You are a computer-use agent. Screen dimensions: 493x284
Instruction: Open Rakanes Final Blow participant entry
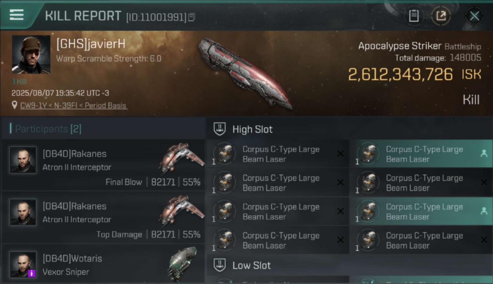[103, 165]
